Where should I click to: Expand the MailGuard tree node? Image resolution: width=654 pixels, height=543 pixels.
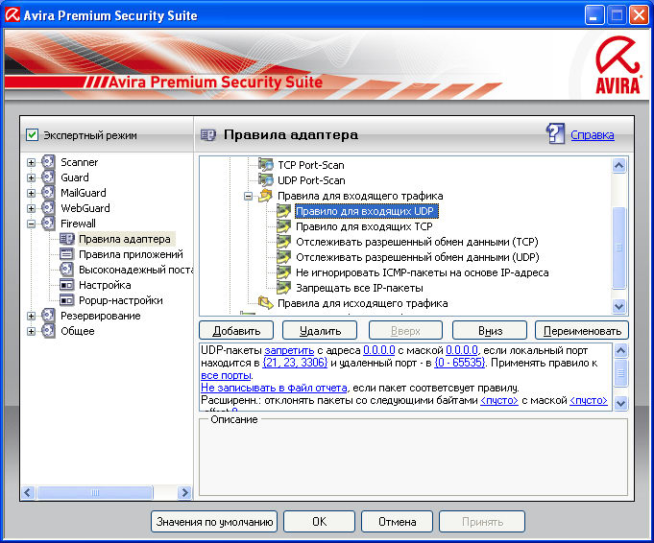click(31, 193)
